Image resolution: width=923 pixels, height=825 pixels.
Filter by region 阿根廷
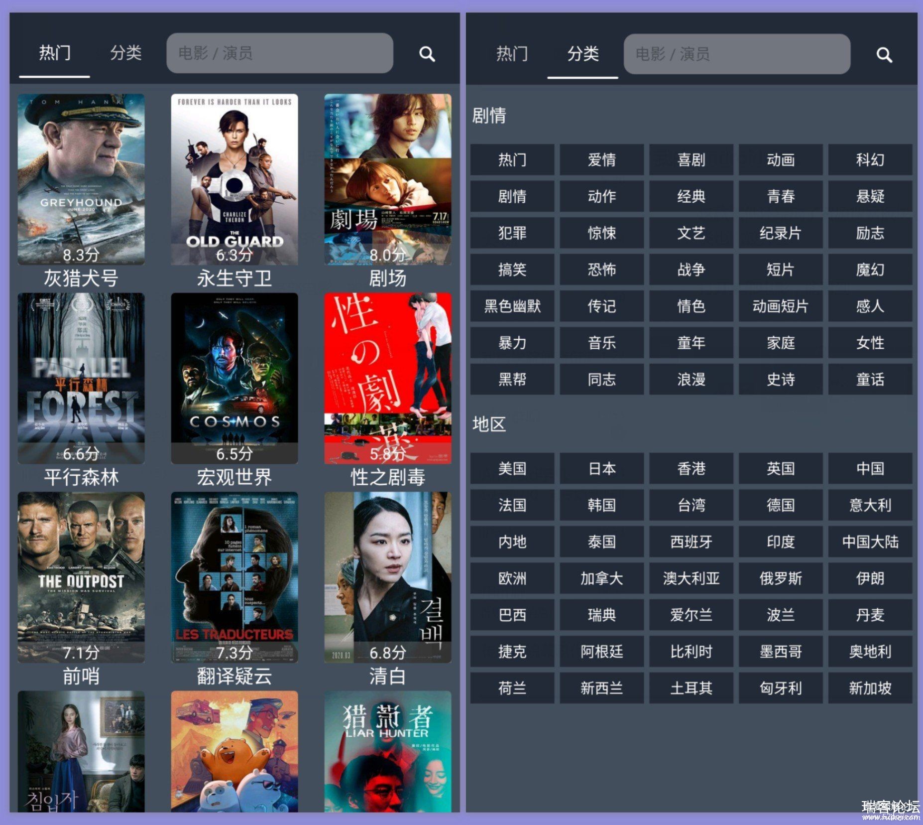coord(601,652)
